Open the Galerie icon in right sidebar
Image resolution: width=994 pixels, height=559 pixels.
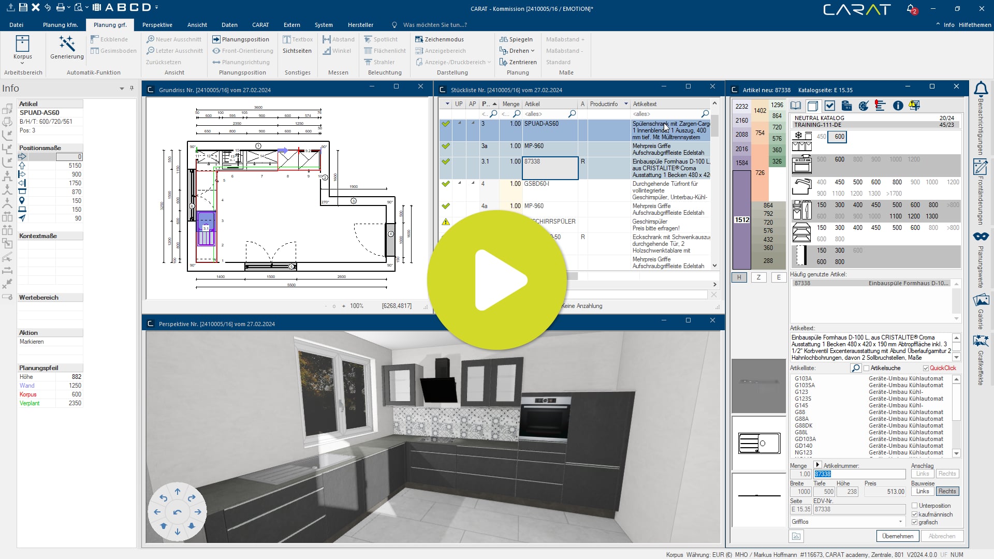point(981,300)
